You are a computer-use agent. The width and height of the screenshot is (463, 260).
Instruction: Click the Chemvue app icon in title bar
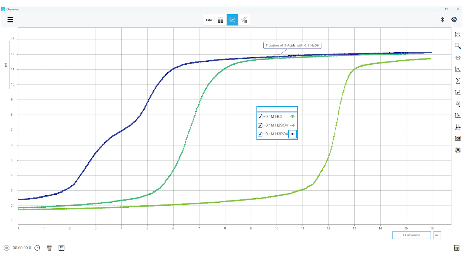(3, 9)
